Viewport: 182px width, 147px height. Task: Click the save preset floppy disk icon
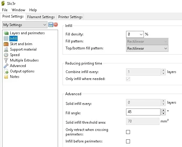click(x=50, y=25)
